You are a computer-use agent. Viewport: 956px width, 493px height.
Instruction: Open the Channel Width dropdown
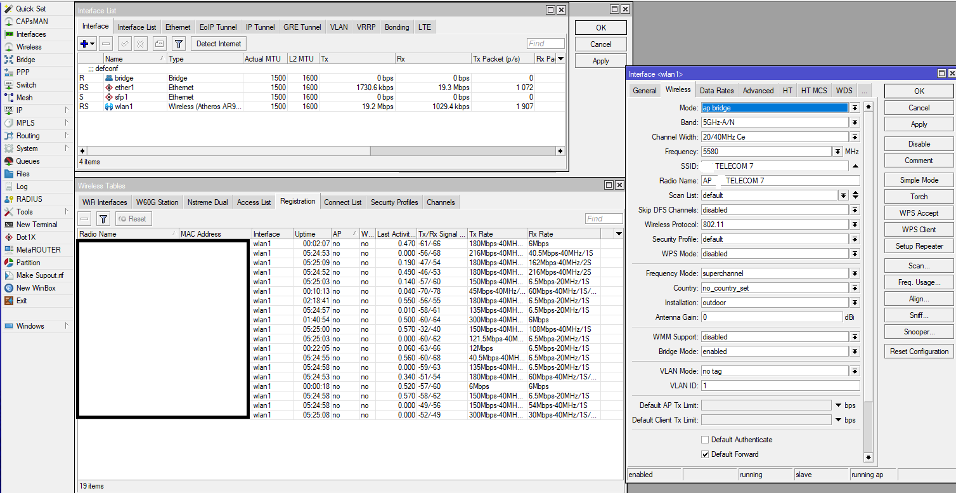[855, 137]
